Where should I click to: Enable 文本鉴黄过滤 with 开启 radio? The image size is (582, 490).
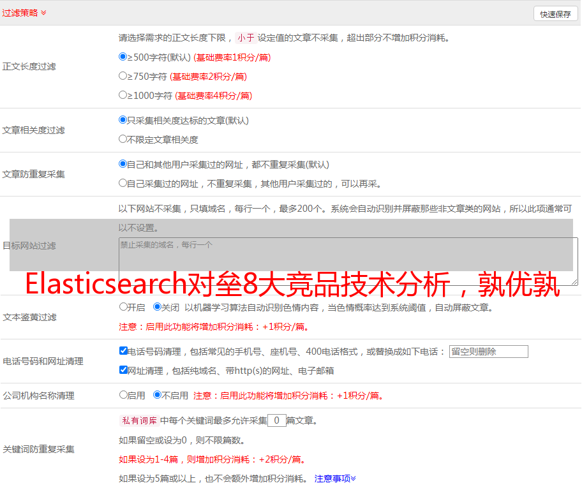pos(123,307)
